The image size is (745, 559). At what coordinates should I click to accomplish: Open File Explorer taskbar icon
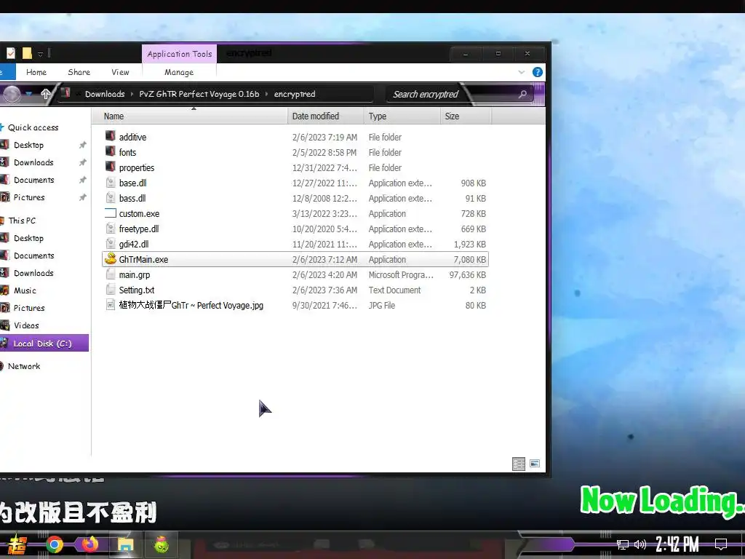(x=125, y=544)
